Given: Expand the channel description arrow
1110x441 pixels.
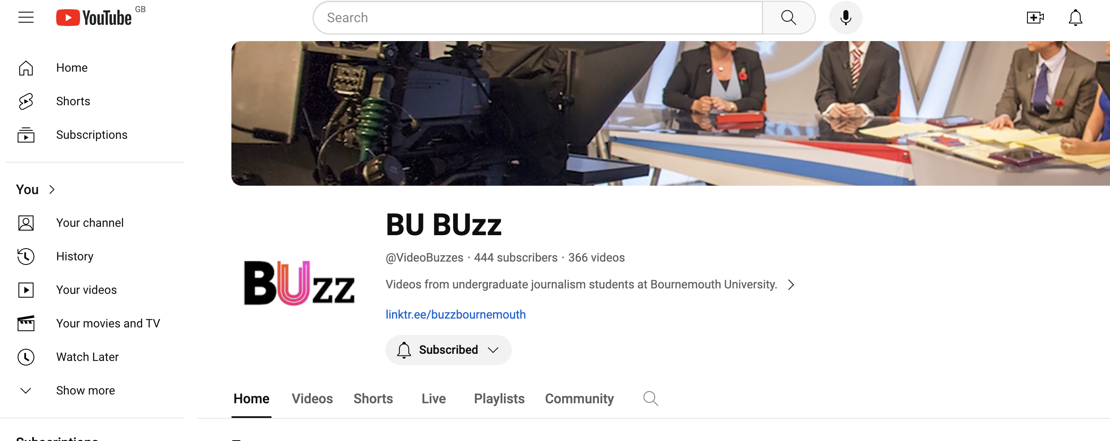Looking at the screenshot, I should (791, 285).
